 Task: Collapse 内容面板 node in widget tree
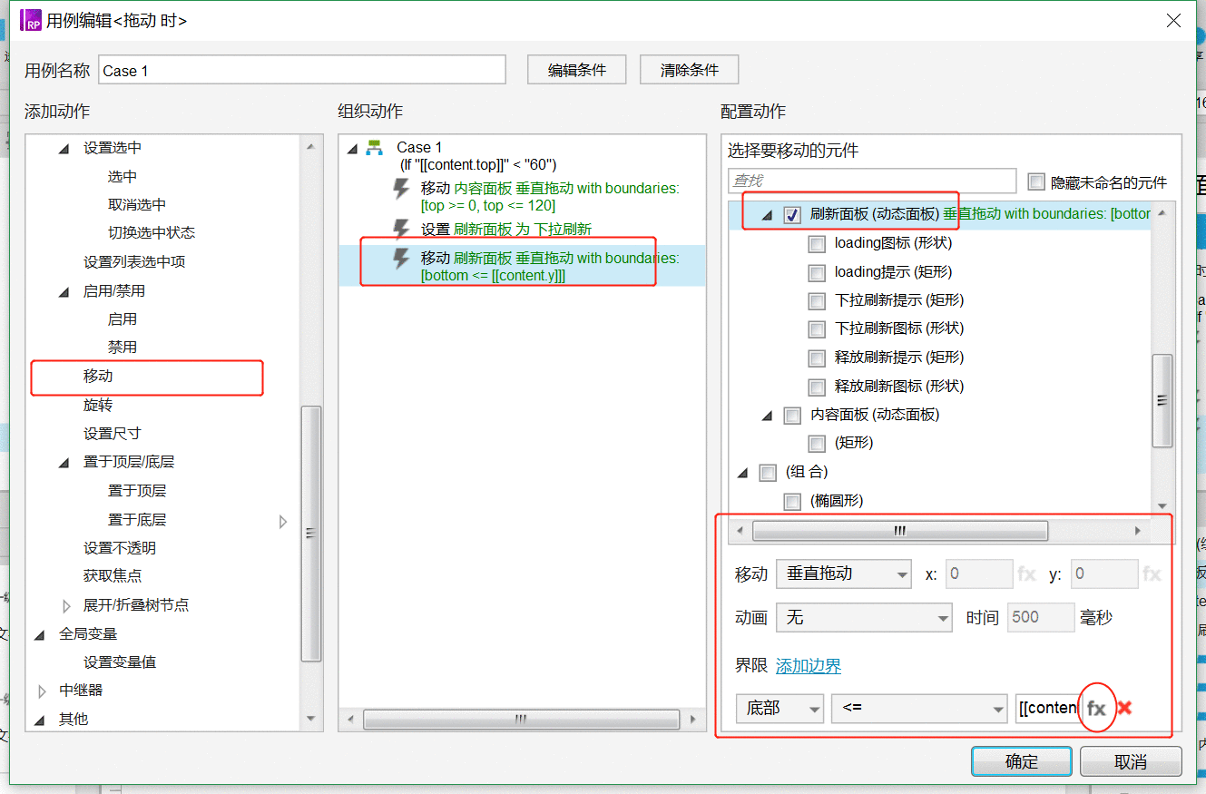click(x=767, y=416)
